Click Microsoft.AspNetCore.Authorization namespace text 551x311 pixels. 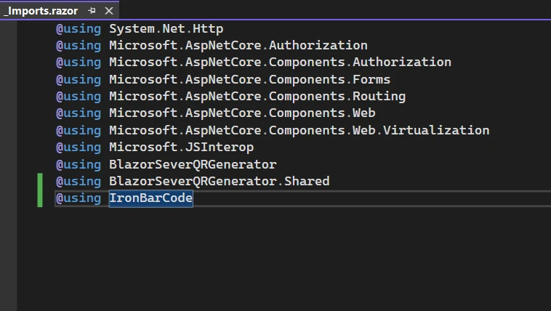coord(238,46)
